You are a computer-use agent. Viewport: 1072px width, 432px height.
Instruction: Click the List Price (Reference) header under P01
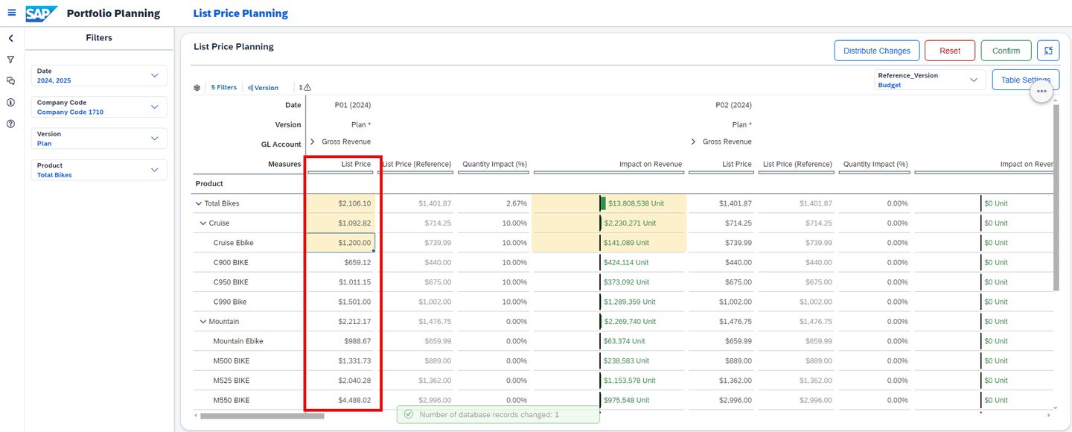point(416,164)
